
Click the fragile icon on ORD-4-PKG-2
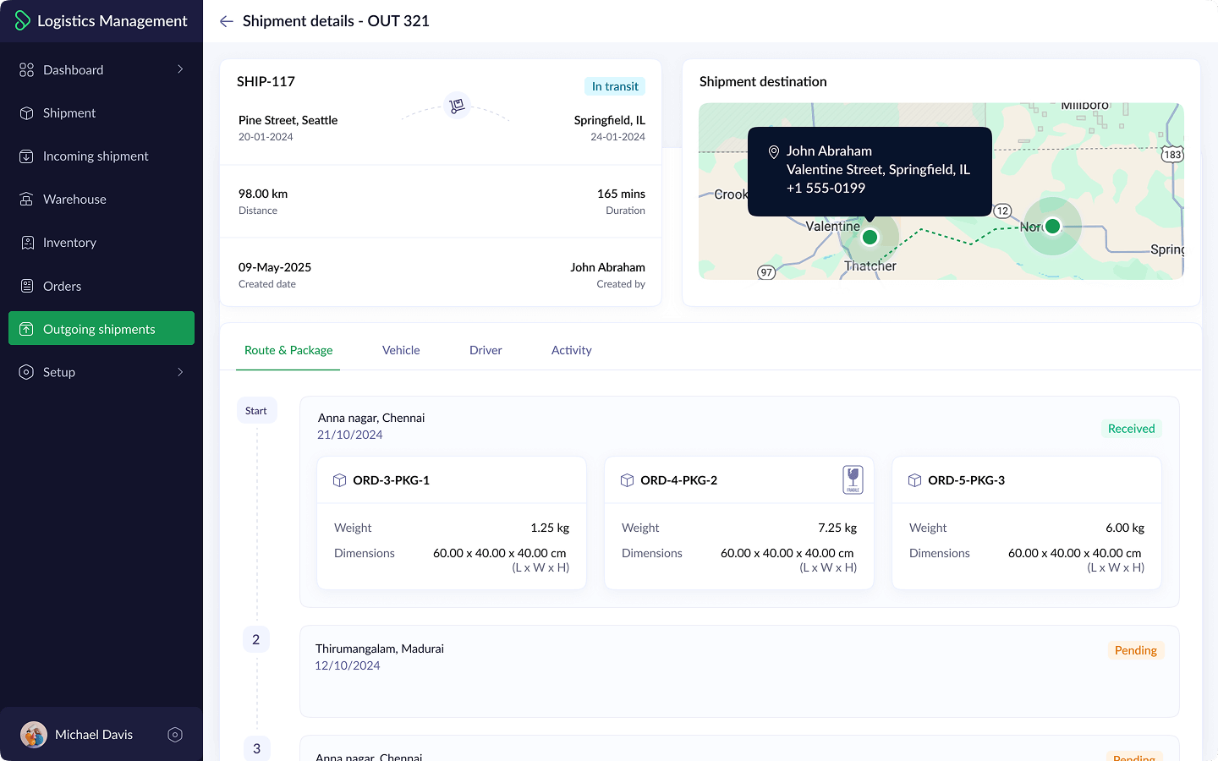coord(853,479)
